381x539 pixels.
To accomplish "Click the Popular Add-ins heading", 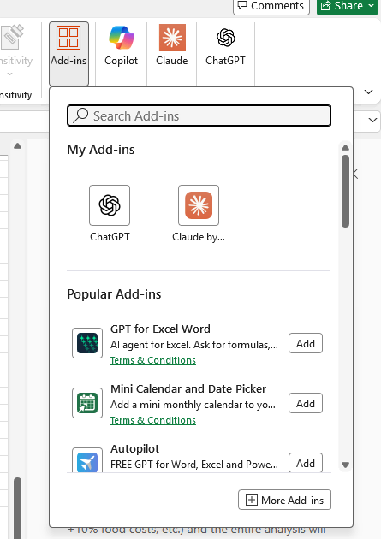I will point(114,294).
